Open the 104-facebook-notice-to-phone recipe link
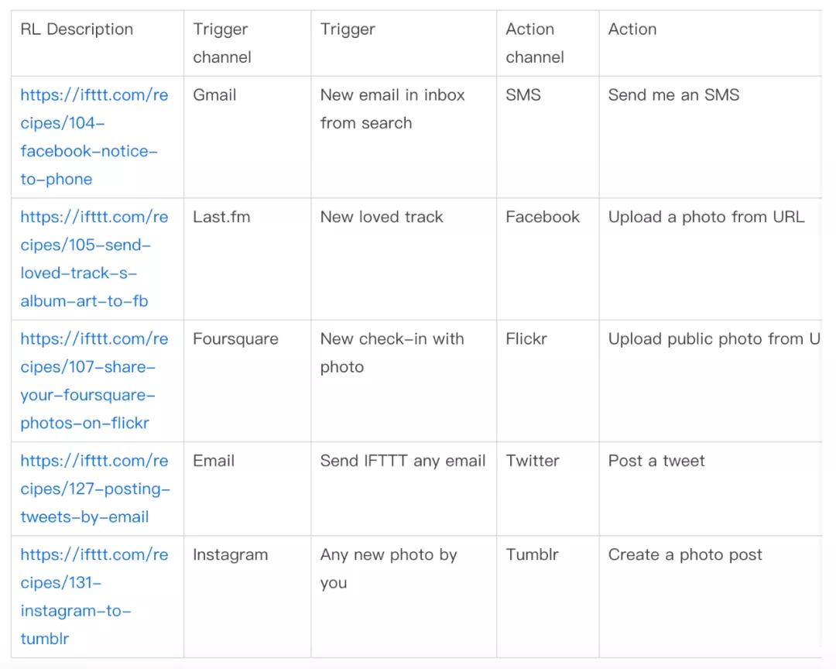The height and width of the screenshot is (669, 836). [x=94, y=137]
